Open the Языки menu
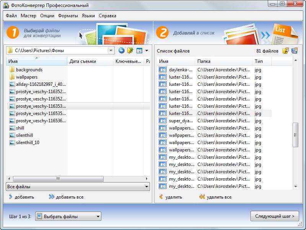 click(88, 16)
